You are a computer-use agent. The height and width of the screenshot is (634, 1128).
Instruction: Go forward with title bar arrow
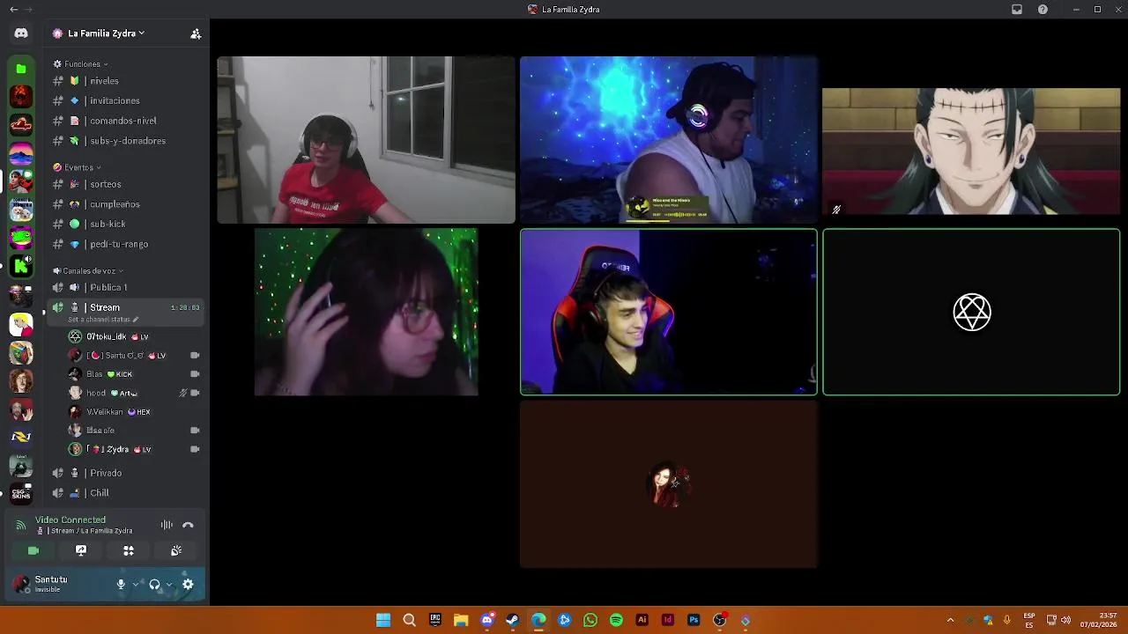pos(29,9)
